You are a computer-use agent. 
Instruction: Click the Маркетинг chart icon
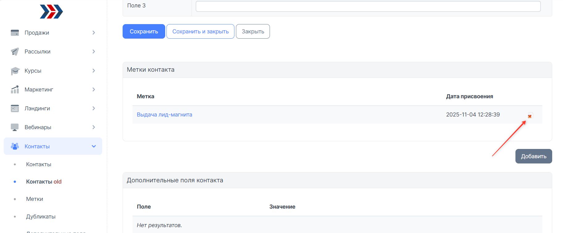pyautogui.click(x=15, y=90)
